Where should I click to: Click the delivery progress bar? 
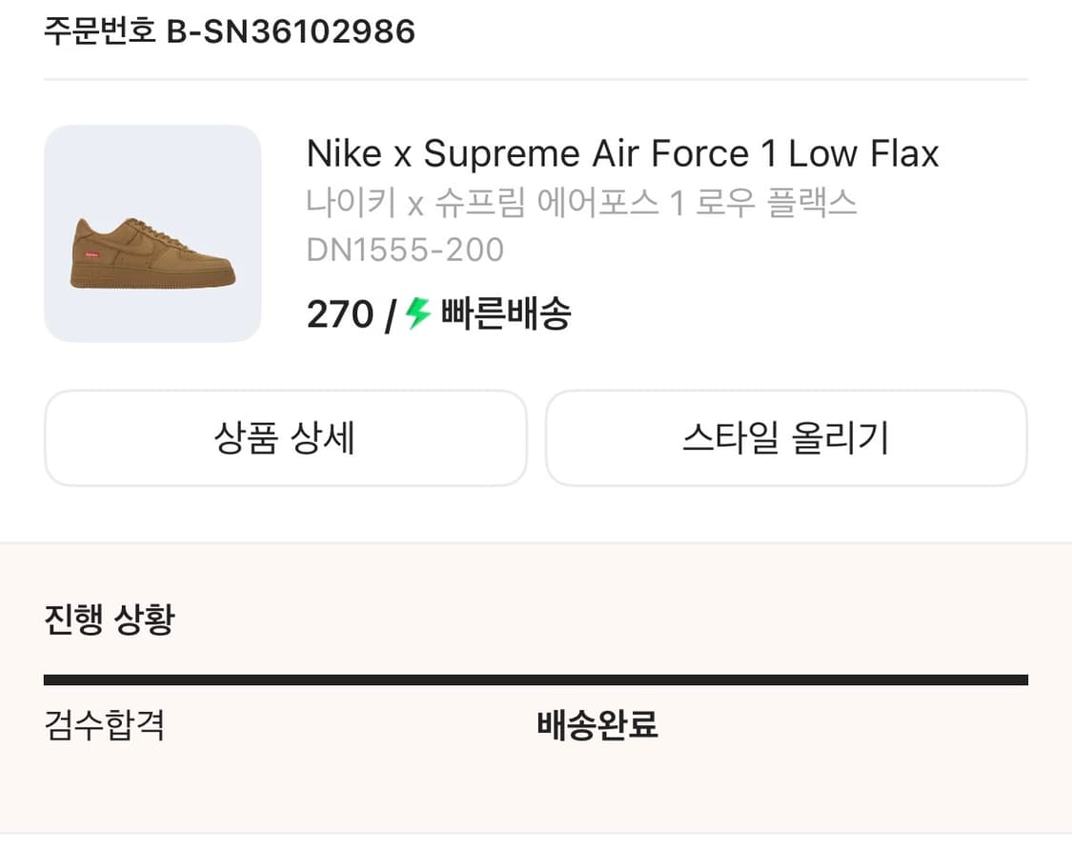pyautogui.click(x=536, y=679)
